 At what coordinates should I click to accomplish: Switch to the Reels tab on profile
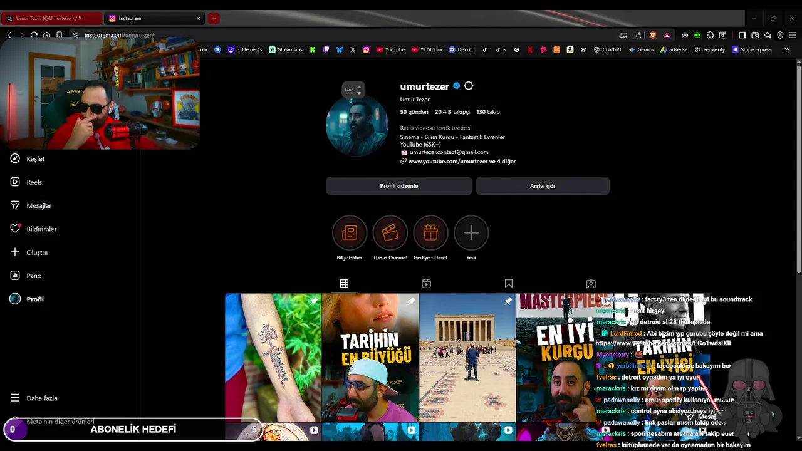point(427,284)
